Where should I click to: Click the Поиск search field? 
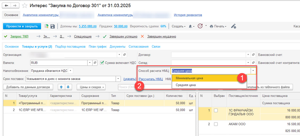click(x=145, y=87)
